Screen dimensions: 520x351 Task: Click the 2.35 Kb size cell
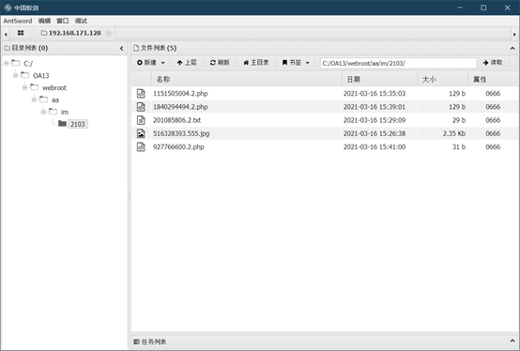pos(454,133)
